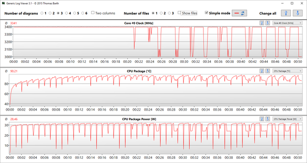Select 1 diagram radio button
Screen dimensions: 307x163
coord(42,13)
